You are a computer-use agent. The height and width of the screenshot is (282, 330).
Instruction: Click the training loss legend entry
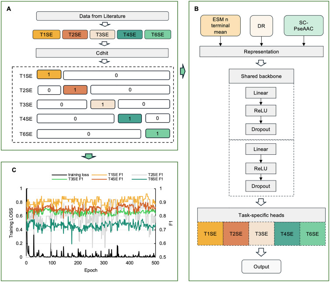coord(70,175)
